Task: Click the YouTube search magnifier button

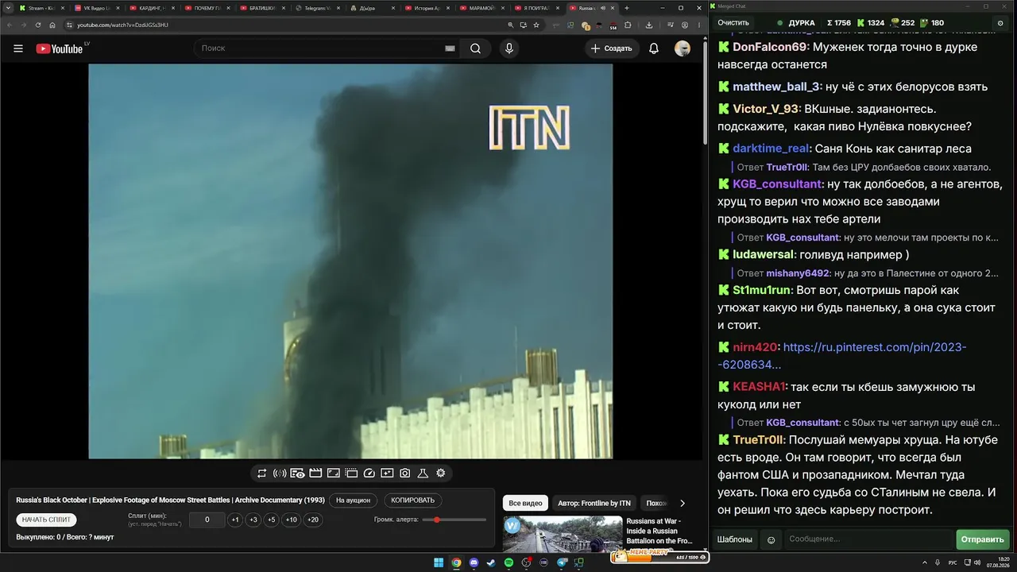Action: (475, 48)
